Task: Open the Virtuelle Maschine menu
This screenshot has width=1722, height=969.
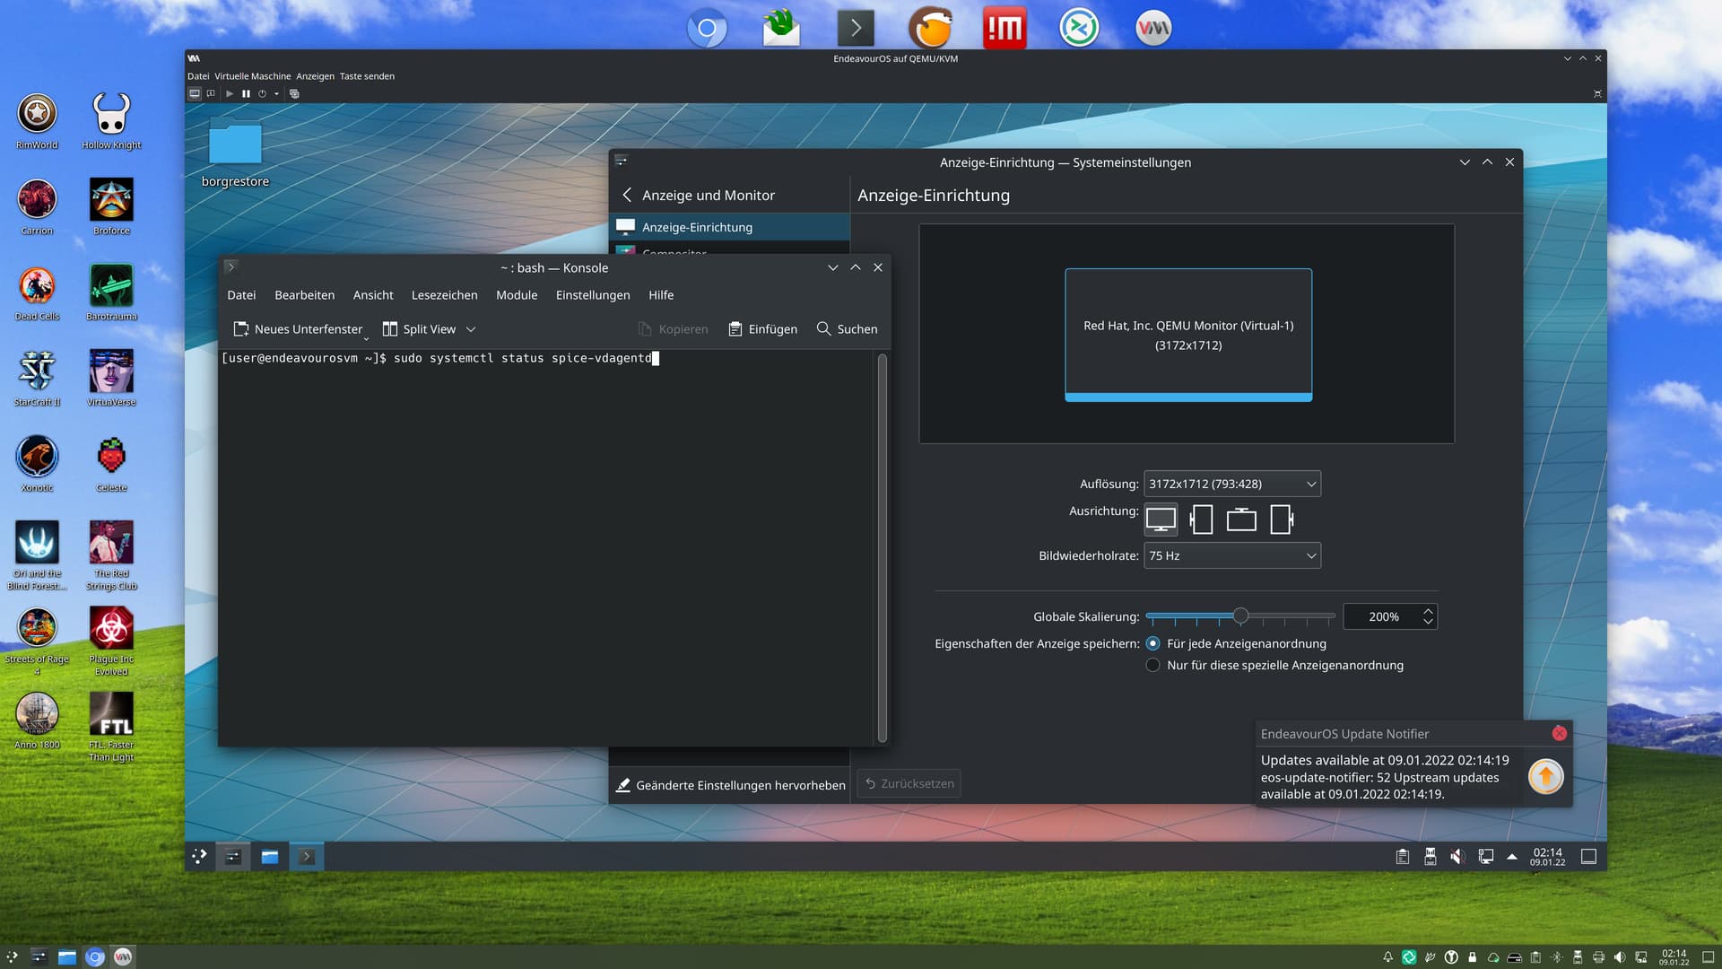Action: click(x=252, y=76)
